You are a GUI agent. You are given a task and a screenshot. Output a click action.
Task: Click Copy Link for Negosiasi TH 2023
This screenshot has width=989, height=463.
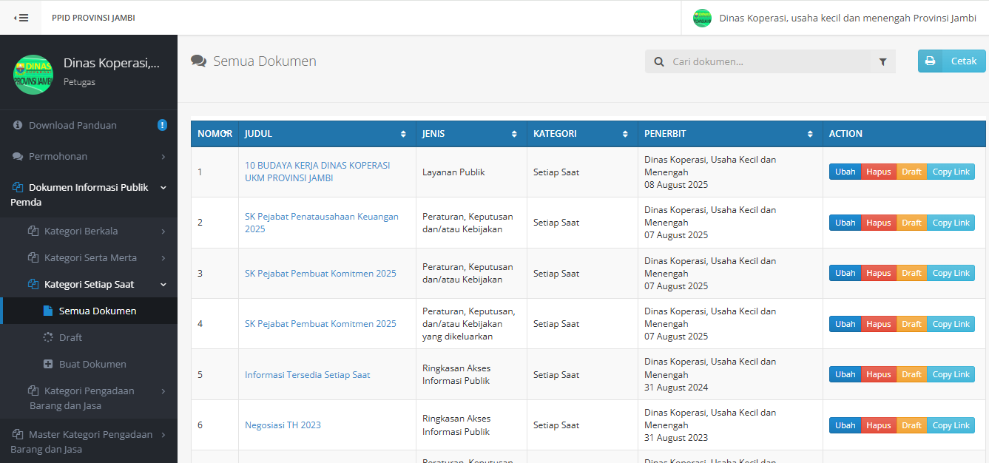(951, 425)
